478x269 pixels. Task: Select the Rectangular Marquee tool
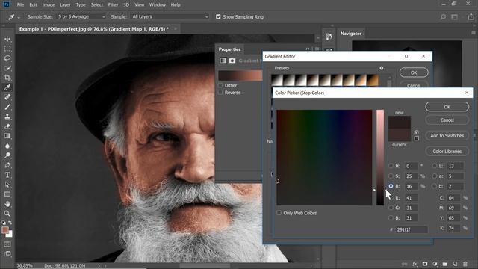pos(7,49)
